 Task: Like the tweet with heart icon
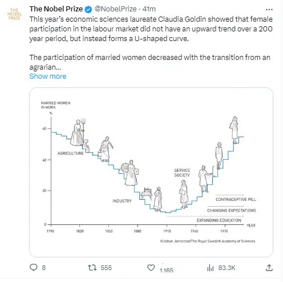click(x=151, y=268)
